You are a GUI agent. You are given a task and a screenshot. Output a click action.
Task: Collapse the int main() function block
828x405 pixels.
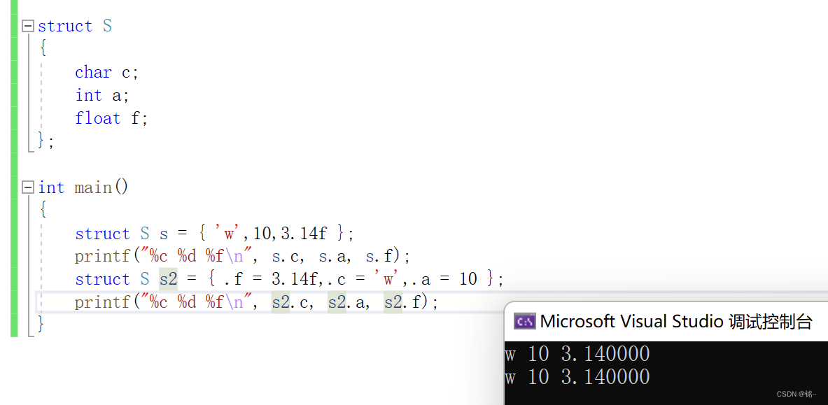[28, 187]
